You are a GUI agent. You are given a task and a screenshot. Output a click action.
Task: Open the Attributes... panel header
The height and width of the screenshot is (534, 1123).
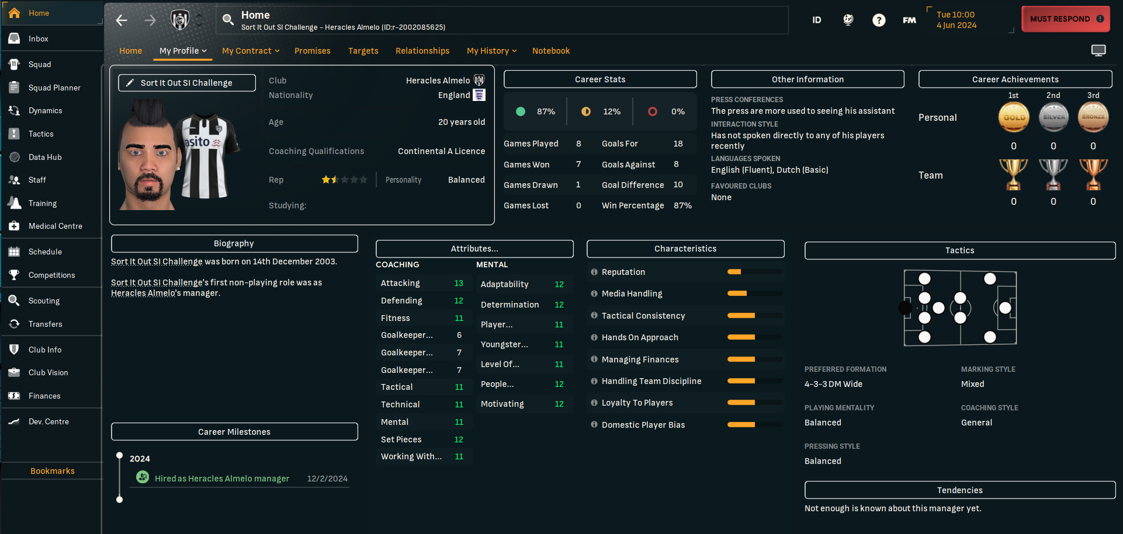coord(474,249)
